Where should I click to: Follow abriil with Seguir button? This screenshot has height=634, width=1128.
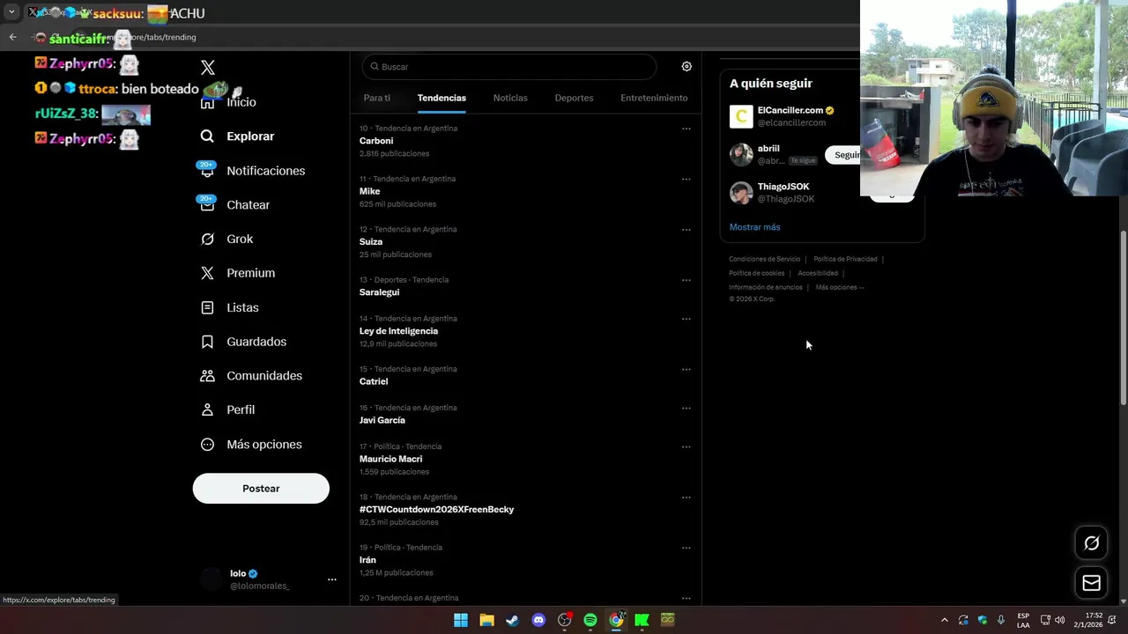pos(846,155)
